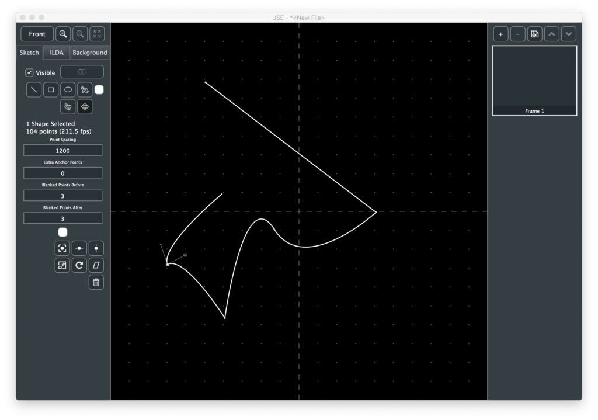Open the white drawing color swatch
The width and height of the screenshot is (598, 420).
(x=99, y=90)
